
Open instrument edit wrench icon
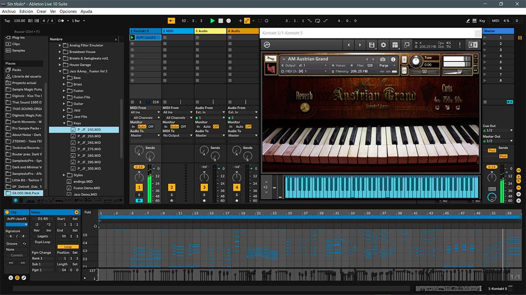point(270,59)
